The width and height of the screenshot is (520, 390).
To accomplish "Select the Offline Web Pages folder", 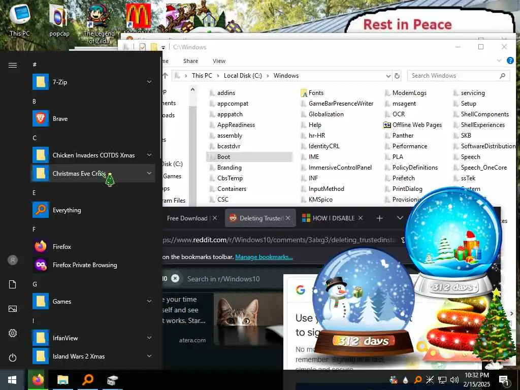I will (x=412, y=125).
